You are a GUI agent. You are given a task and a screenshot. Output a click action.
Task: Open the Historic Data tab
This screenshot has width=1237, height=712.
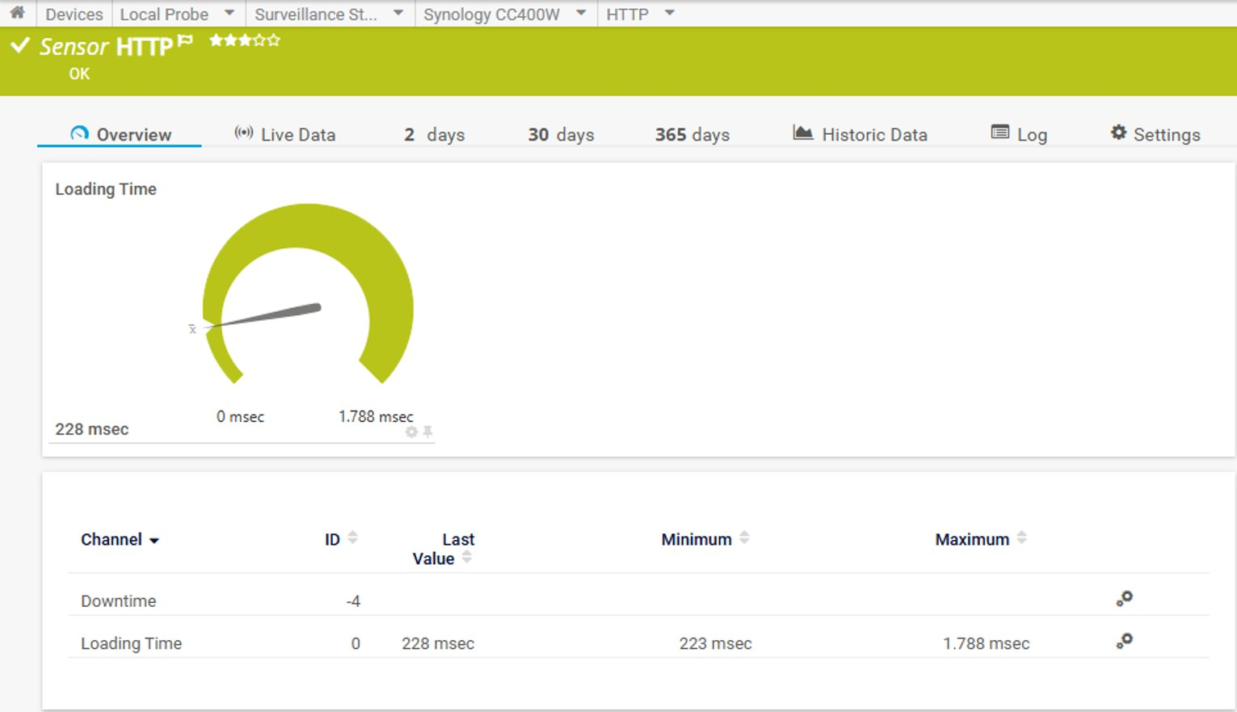point(860,134)
